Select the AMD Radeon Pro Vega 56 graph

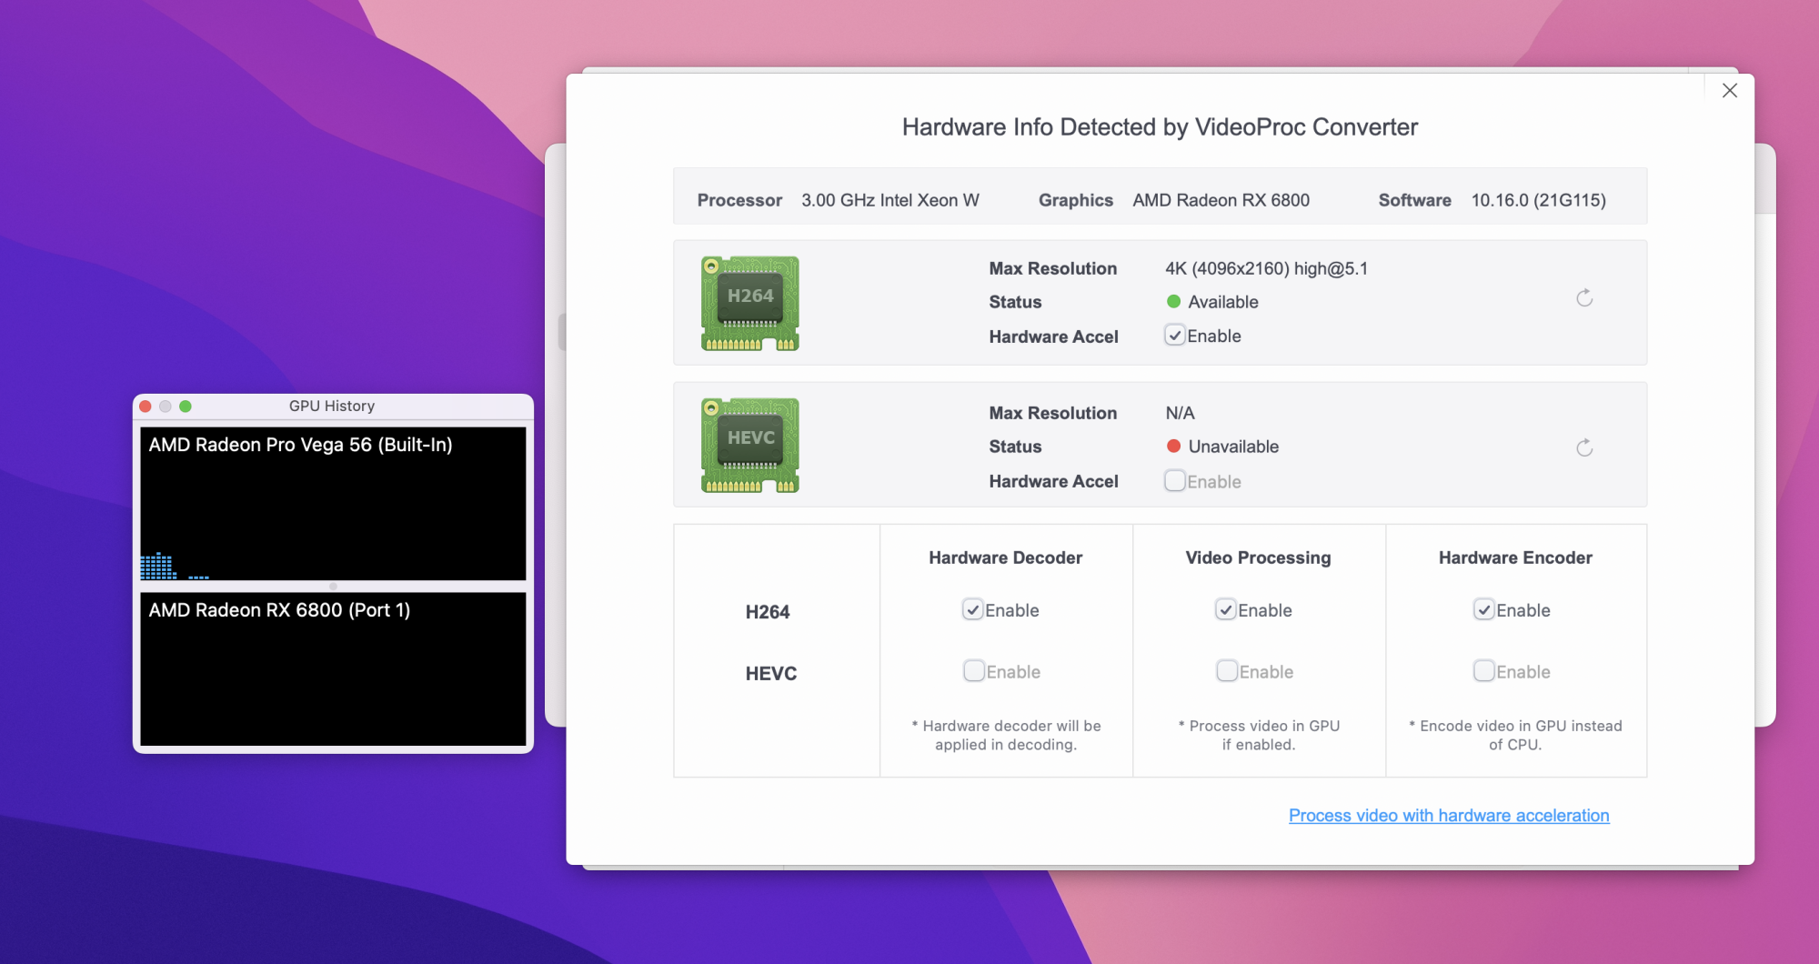point(333,503)
